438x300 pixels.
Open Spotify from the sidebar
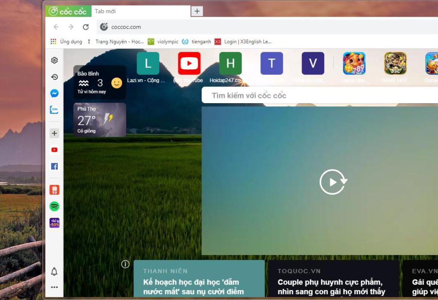(54, 206)
